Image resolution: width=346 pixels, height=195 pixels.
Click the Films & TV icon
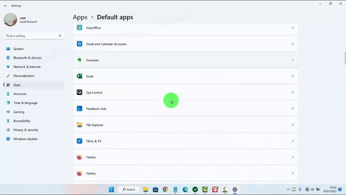(79, 141)
